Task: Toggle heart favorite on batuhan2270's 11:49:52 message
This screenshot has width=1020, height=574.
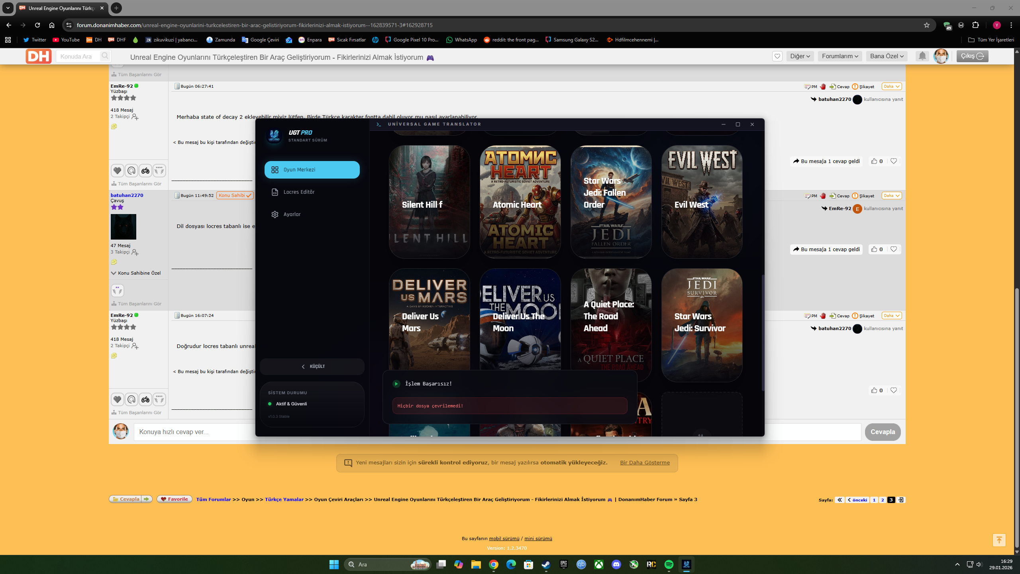Action: coord(894,249)
